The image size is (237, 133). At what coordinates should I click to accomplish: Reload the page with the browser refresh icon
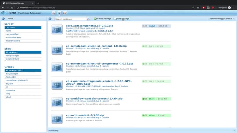(x=12, y=8)
